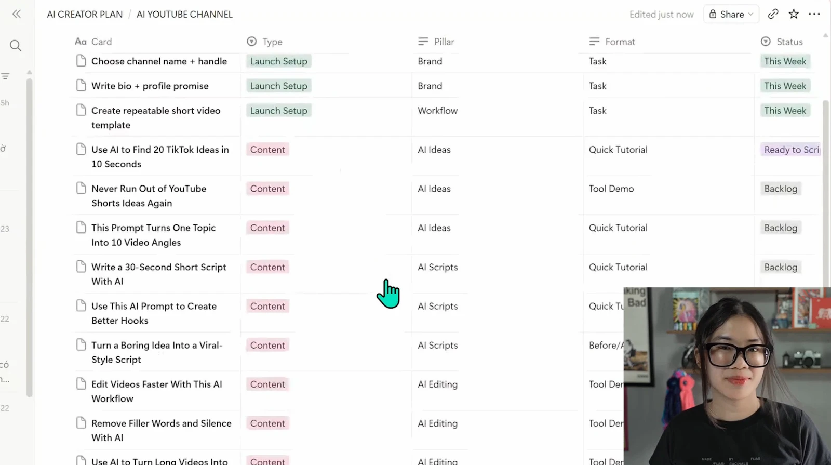
Task: Click Backlog status in 30-Second Short Script row
Action: [x=781, y=267]
